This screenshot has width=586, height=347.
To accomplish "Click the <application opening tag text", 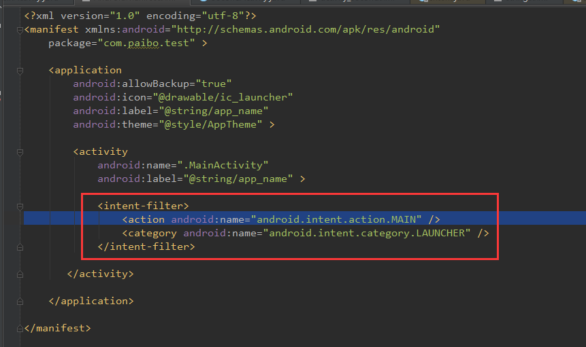I will point(85,70).
